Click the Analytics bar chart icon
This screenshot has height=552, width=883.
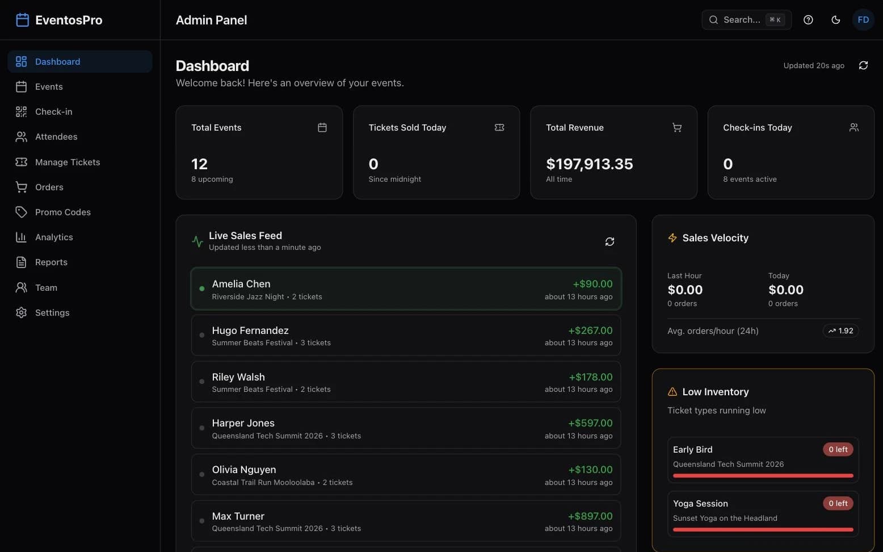21,237
